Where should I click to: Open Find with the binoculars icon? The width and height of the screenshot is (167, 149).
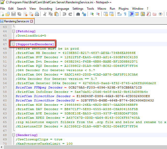tap(78, 14)
